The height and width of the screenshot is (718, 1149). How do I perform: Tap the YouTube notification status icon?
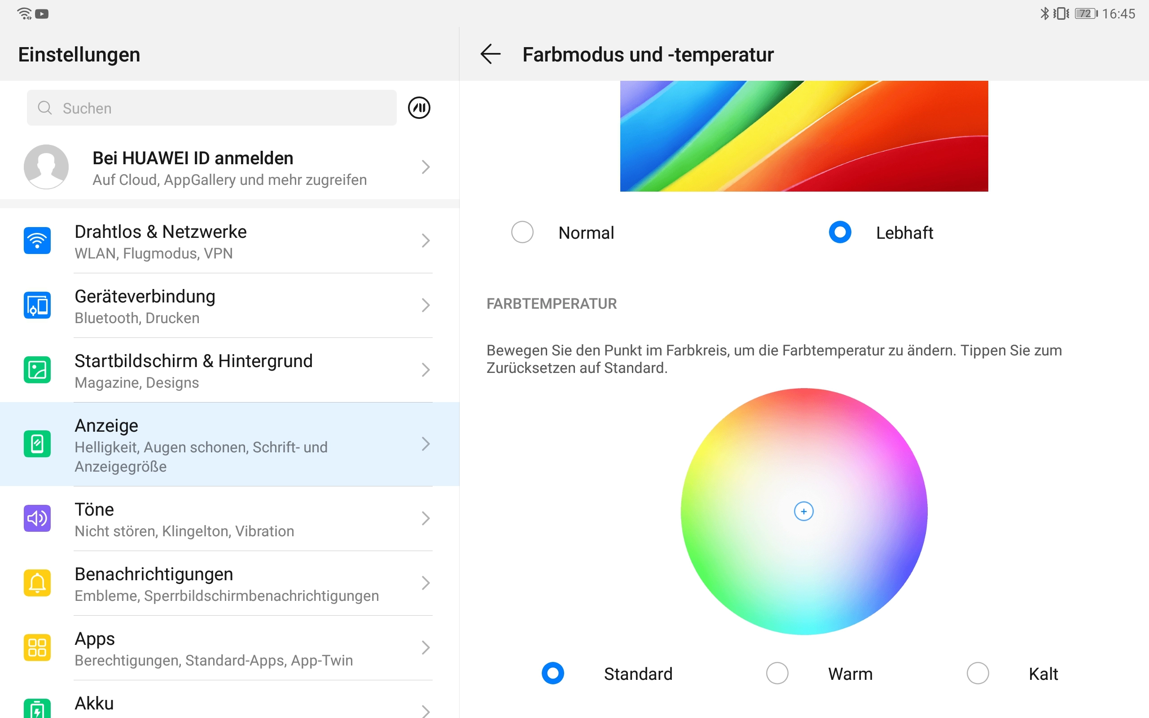coord(42,14)
